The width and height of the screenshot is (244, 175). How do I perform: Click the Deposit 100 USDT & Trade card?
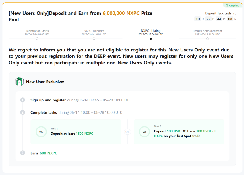(x=179, y=132)
